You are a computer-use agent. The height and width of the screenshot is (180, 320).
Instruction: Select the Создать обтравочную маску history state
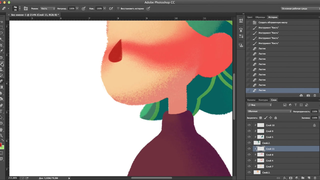click(x=273, y=22)
